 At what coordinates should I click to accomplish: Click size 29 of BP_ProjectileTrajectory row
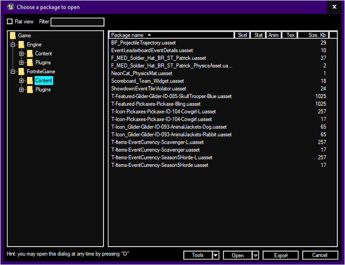coord(323,43)
